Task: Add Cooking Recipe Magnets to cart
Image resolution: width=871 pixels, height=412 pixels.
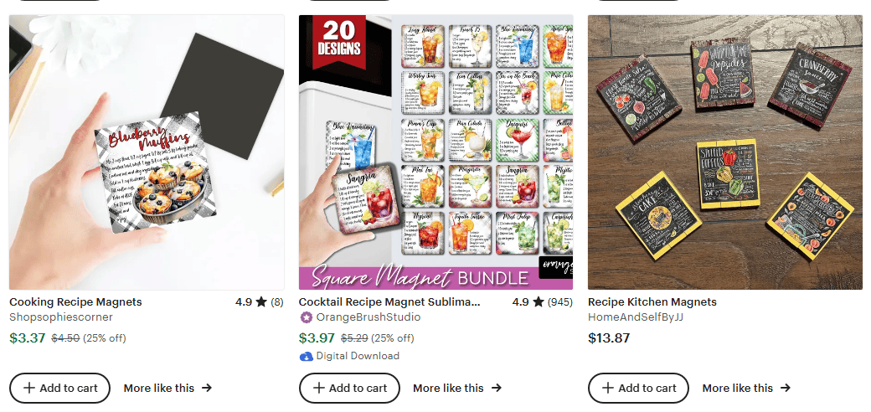Action: pyautogui.click(x=60, y=388)
